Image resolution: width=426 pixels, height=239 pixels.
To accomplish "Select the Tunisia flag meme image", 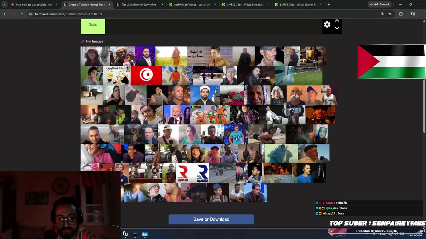I will tap(146, 75).
